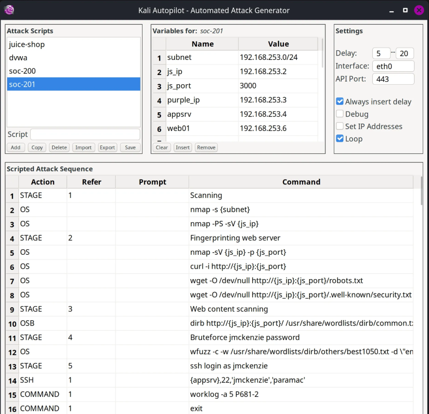This screenshot has height=414, width=429.
Task: Click the Action column header
Action: click(43, 182)
